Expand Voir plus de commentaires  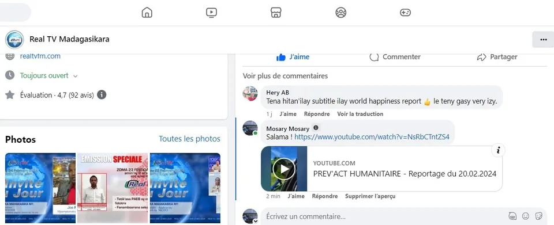click(x=285, y=76)
